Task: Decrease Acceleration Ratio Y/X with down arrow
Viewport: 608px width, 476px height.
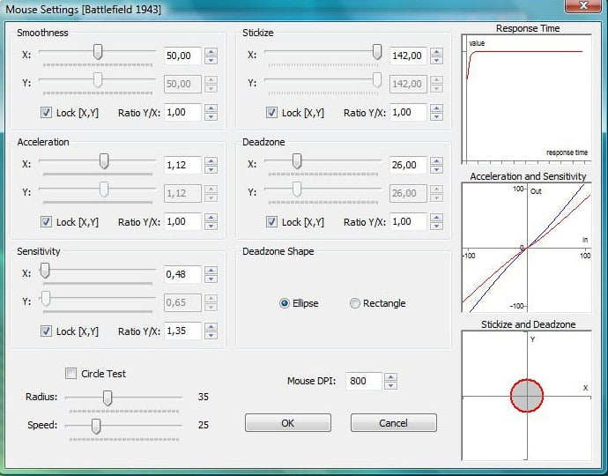Action: click(211, 227)
